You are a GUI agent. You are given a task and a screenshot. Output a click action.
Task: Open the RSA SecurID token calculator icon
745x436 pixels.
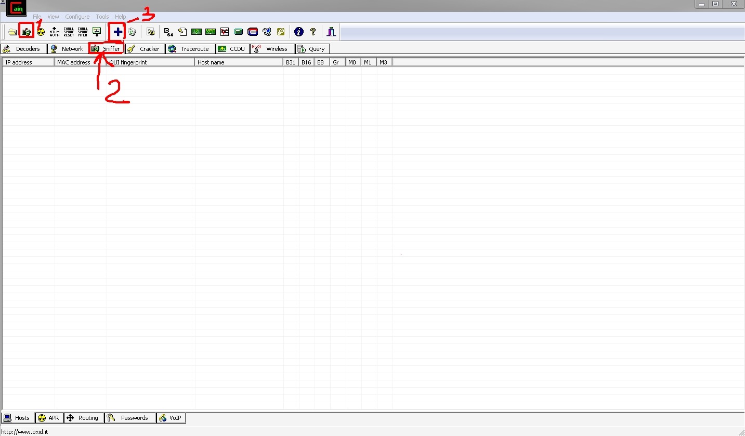253,32
